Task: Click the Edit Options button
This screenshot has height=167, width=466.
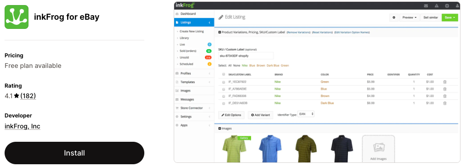Action: click(x=231, y=115)
